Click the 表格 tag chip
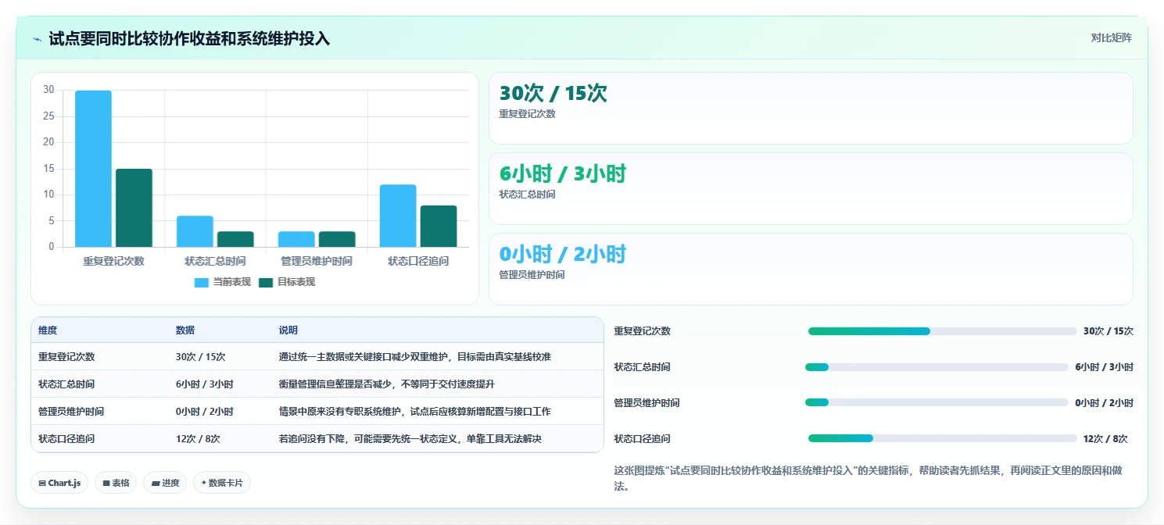The height and width of the screenshot is (525, 1164). point(115,483)
